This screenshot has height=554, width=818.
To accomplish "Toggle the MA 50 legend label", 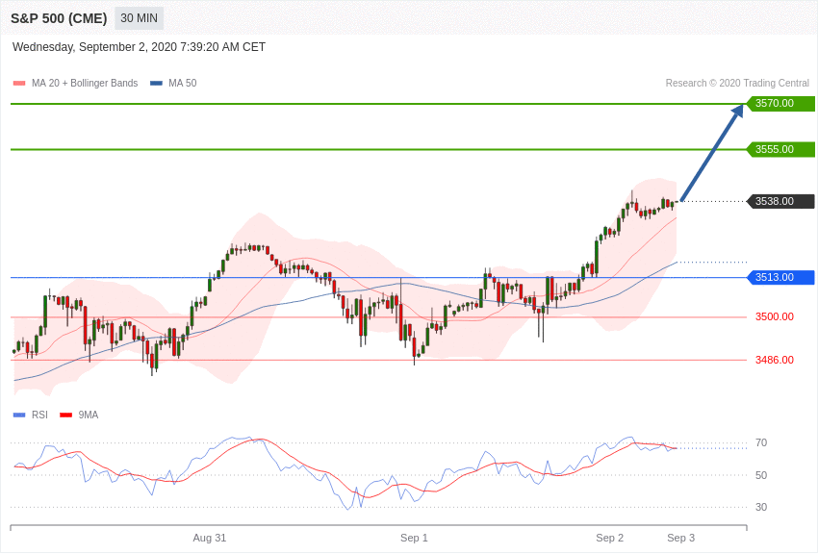I will 182,84.
